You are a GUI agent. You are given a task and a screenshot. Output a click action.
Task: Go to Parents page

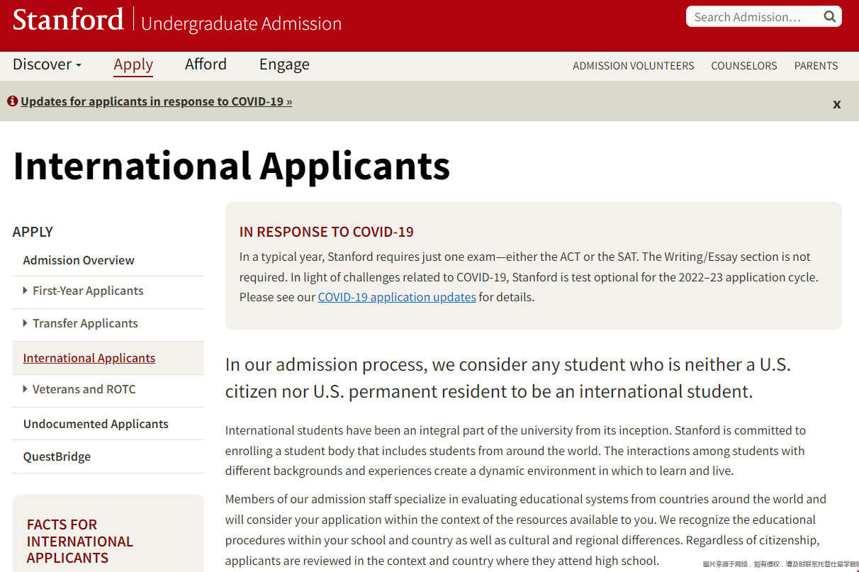pyautogui.click(x=816, y=66)
